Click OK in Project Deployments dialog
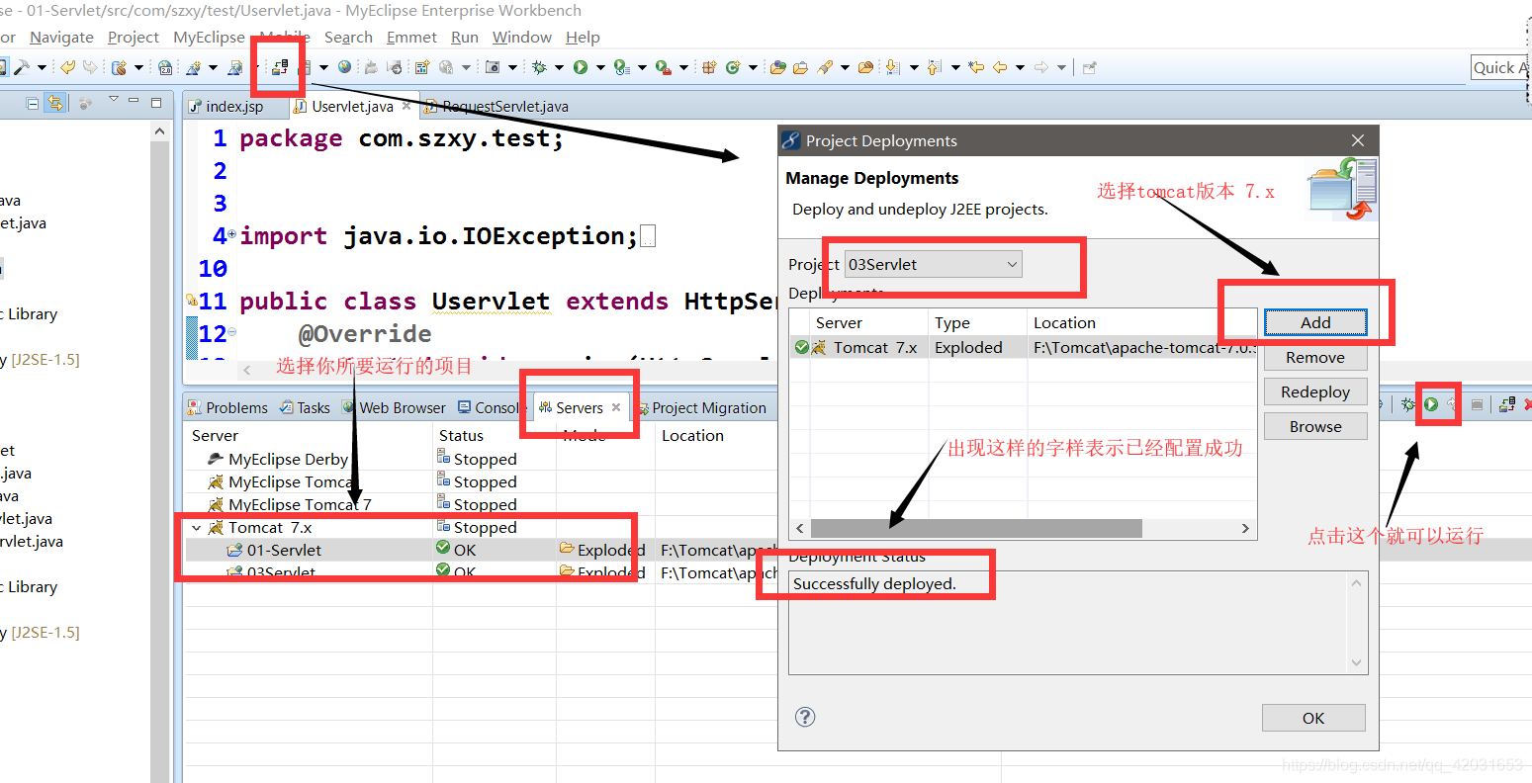The image size is (1532, 783). (x=1313, y=718)
